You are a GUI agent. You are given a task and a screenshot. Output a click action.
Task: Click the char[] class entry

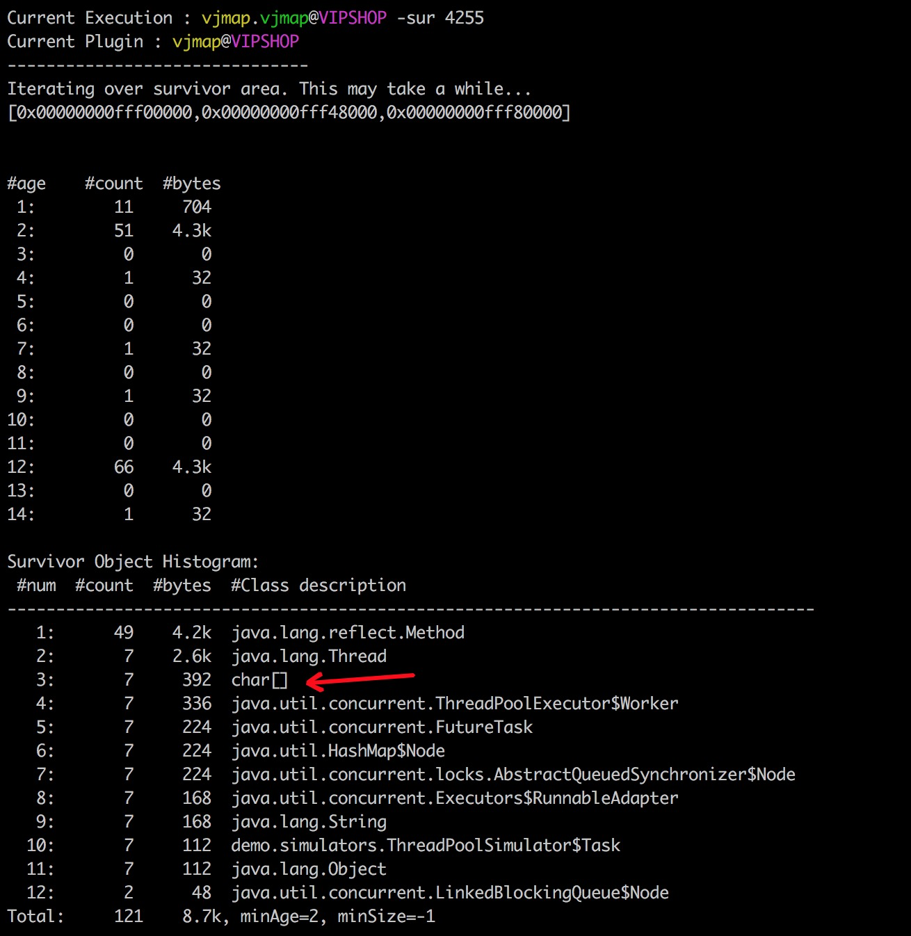(x=259, y=680)
